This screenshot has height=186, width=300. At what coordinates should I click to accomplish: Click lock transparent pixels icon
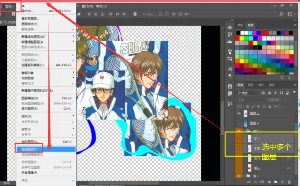coord(247,107)
